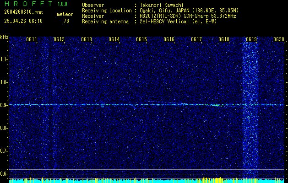The height and width of the screenshot is (183, 288).
Task: Click the 1.1 kHz frequency label
Action: click(x=4, y=59)
